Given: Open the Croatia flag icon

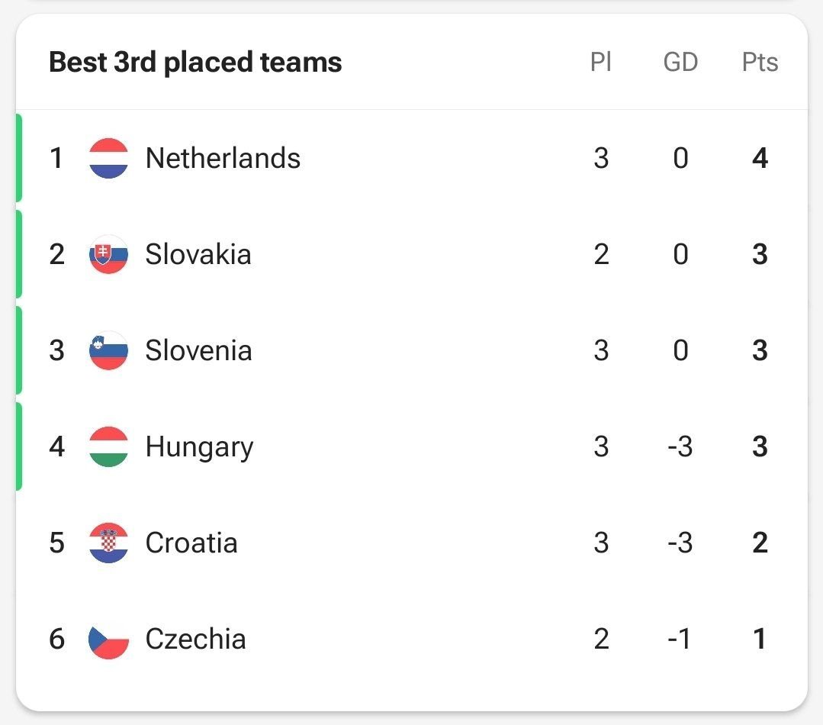Looking at the screenshot, I should pyautogui.click(x=108, y=543).
